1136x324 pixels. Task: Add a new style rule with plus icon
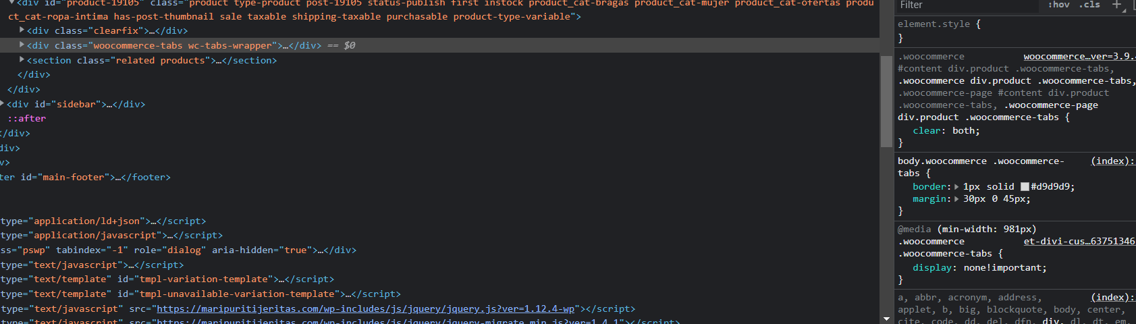1116,4
